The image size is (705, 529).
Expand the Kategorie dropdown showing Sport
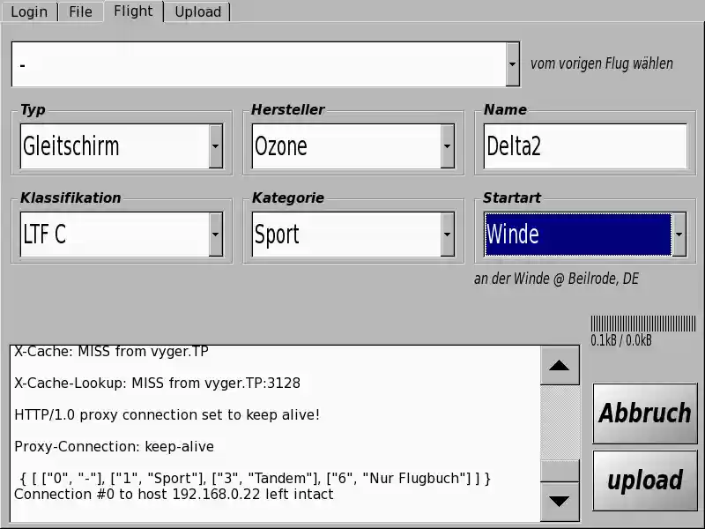tap(448, 235)
